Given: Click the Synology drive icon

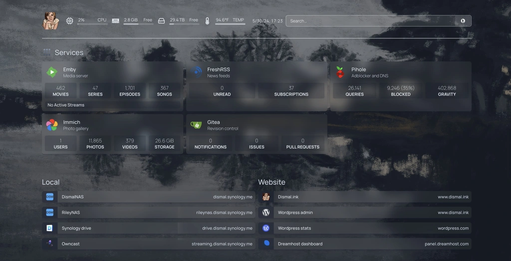Looking at the screenshot, I should click(49, 228).
